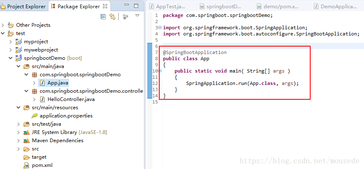This screenshot has width=364, height=169.
Task: Fold main method at line 10
Action: [x=160, y=71]
